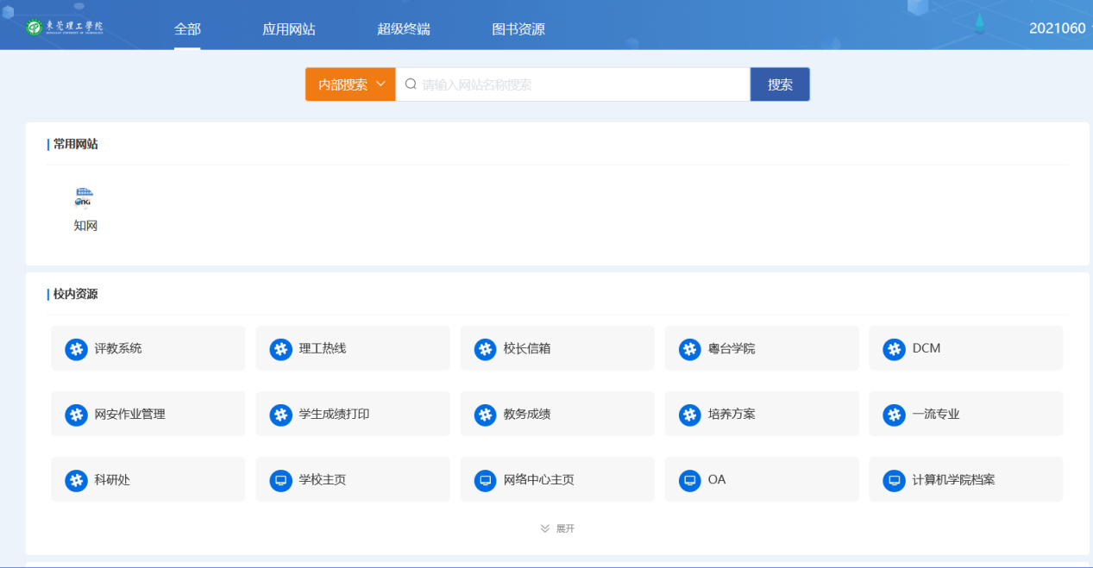Switch to the 图书资源 tab
The image size is (1093, 568).
click(518, 28)
